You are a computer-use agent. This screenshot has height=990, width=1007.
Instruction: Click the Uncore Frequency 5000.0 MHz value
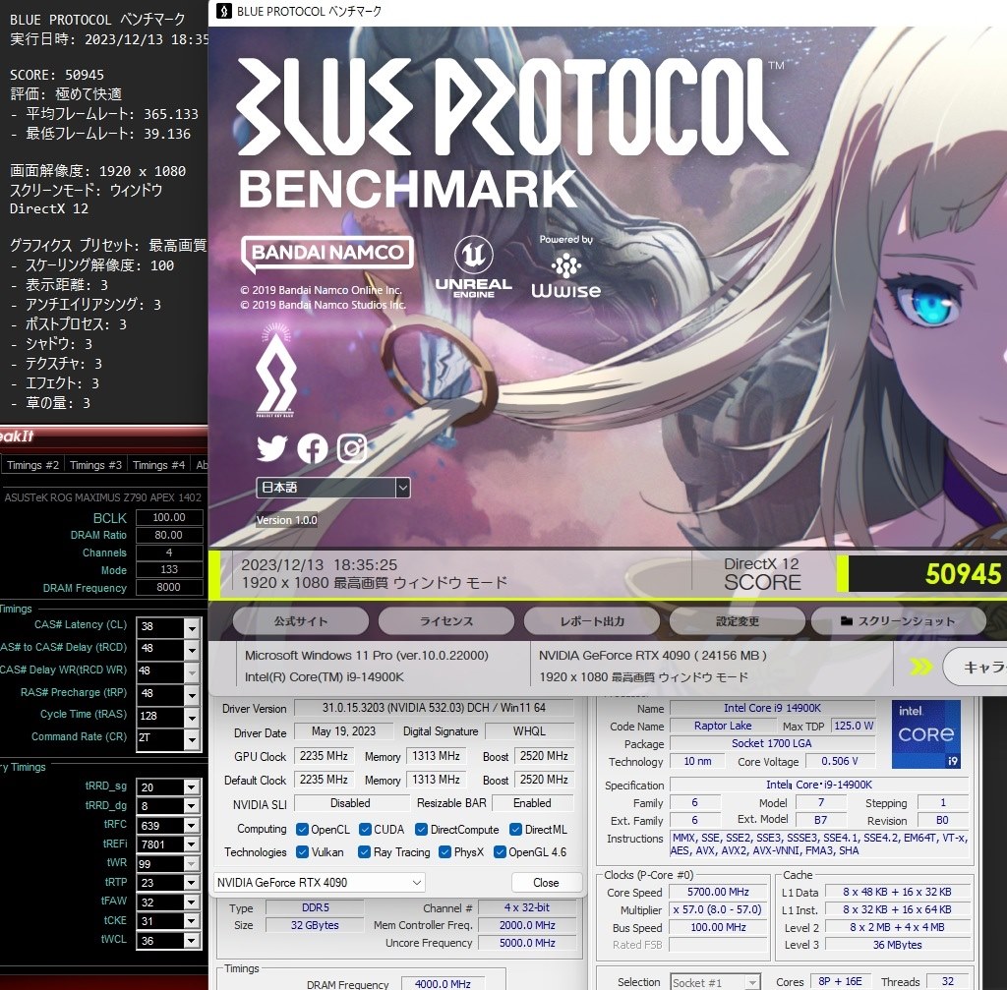tap(527, 943)
